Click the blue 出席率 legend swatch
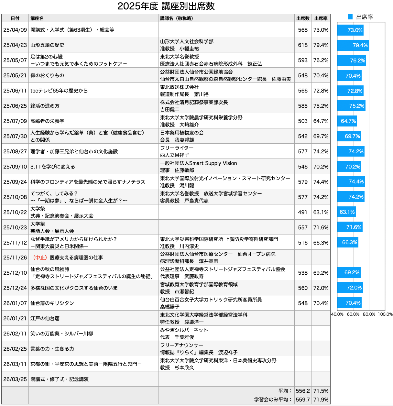Viewport: 393px width, 406px height. coord(350,17)
